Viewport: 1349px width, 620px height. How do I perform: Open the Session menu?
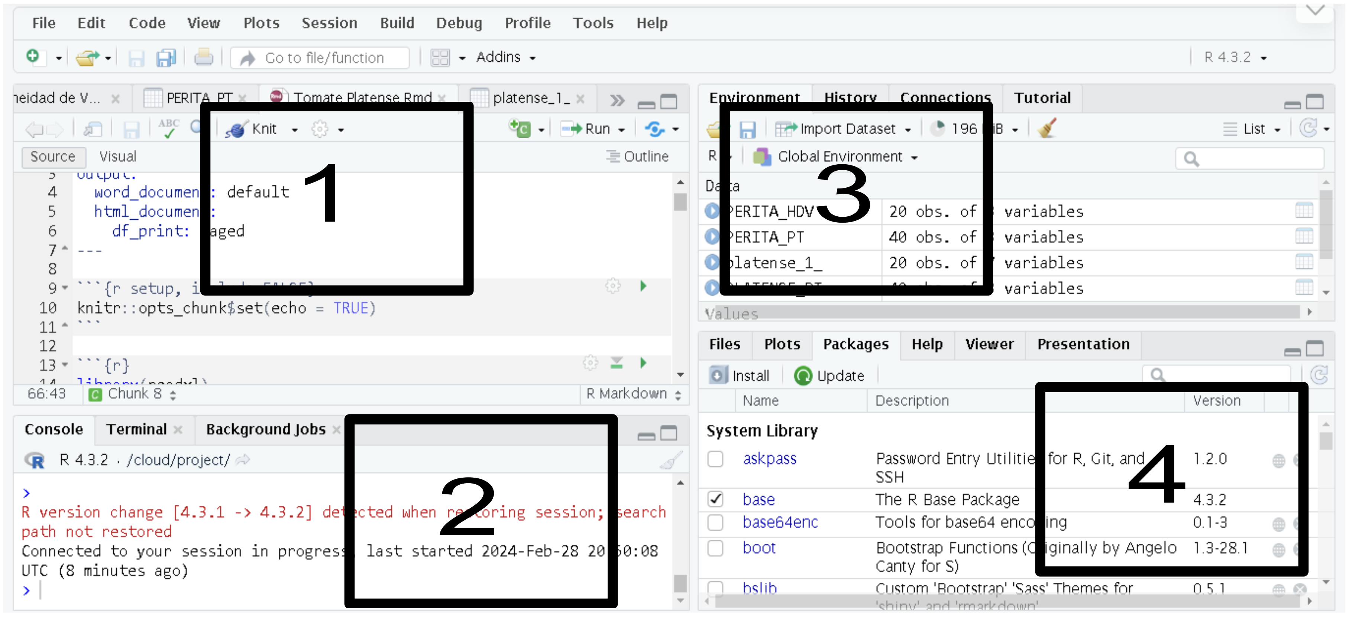pyautogui.click(x=329, y=23)
